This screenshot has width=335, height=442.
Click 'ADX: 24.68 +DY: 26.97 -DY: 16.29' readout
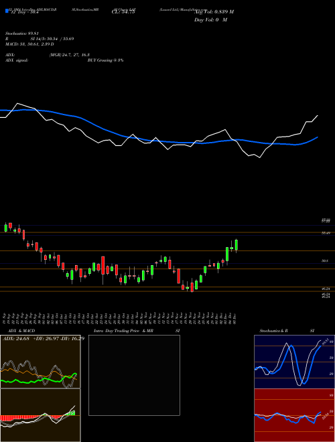[44, 338]
